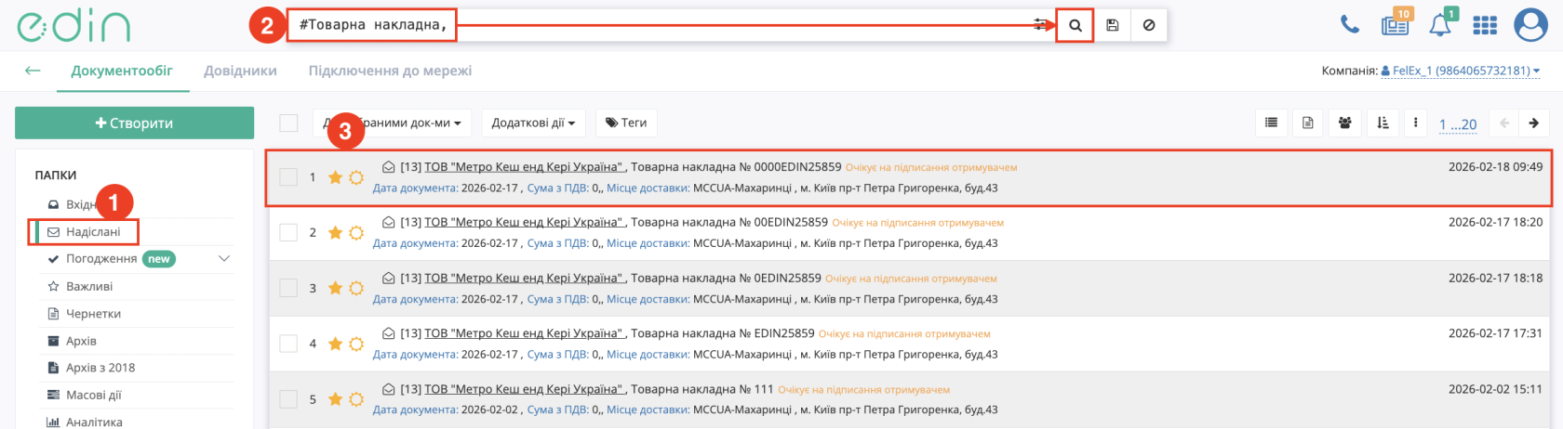Open the Надіслані folder
1563x429 pixels.
tap(93, 232)
